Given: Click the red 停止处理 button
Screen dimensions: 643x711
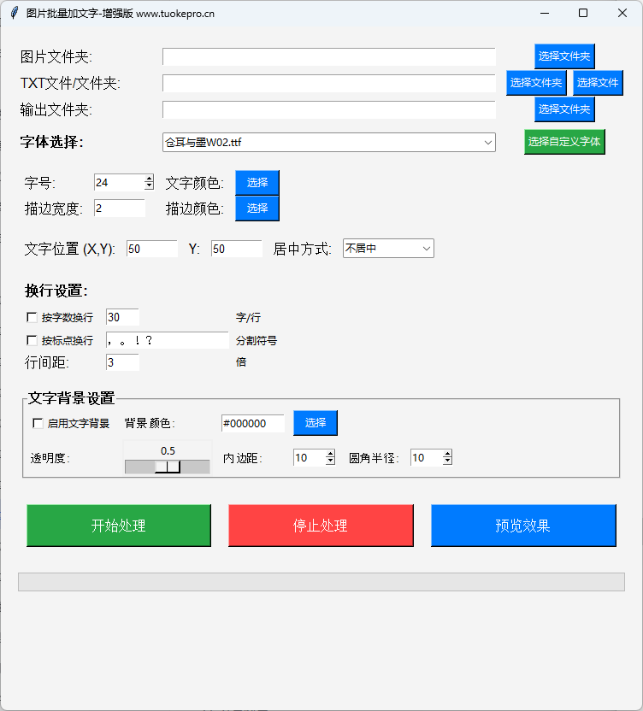Looking at the screenshot, I should point(321,526).
